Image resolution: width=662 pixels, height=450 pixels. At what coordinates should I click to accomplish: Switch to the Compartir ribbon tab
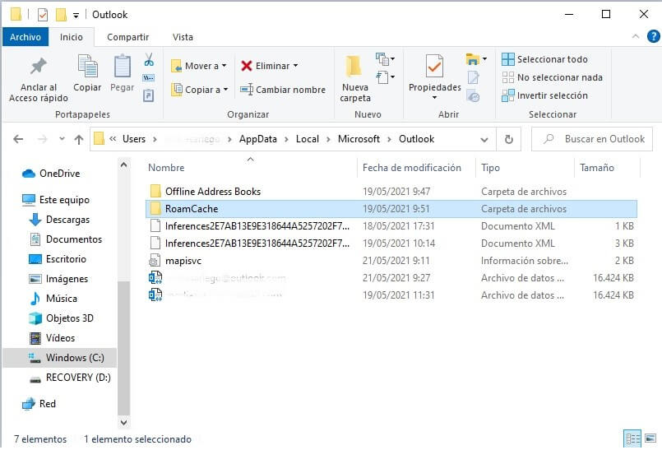click(128, 37)
